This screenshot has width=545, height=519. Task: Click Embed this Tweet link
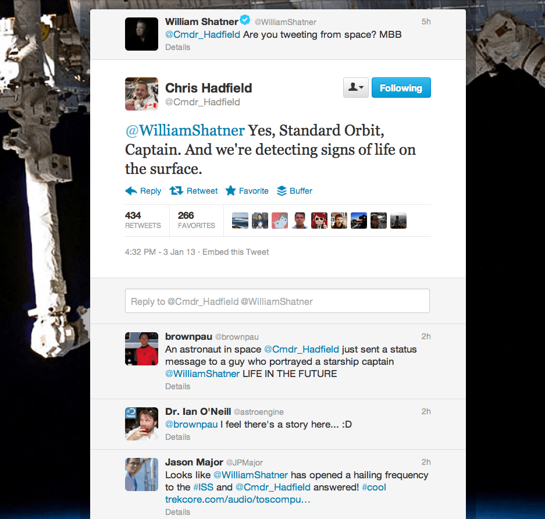pyautogui.click(x=236, y=252)
